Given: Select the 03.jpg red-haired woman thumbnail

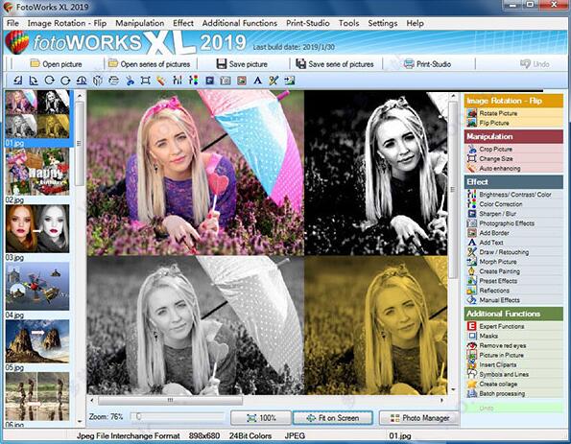Looking at the screenshot, I should 37,229.
